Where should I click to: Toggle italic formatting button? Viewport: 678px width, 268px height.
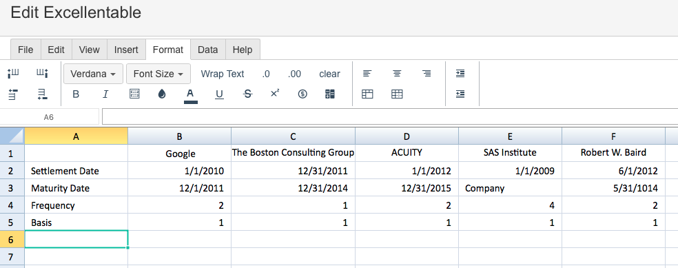click(x=105, y=94)
